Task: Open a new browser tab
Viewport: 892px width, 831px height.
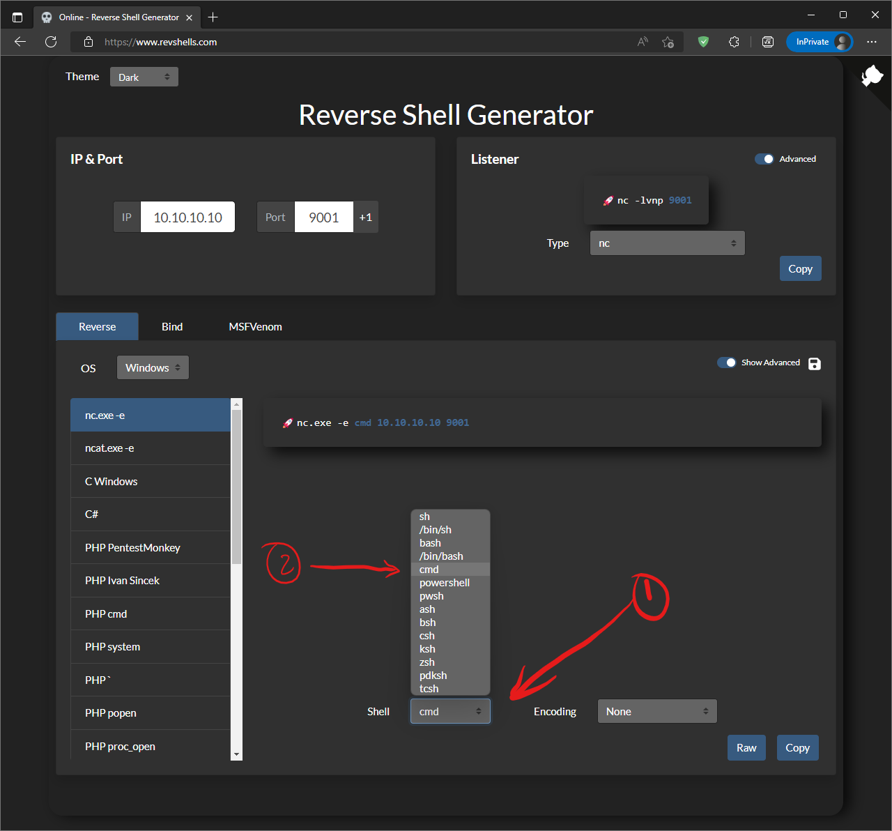Action: pyautogui.click(x=213, y=17)
